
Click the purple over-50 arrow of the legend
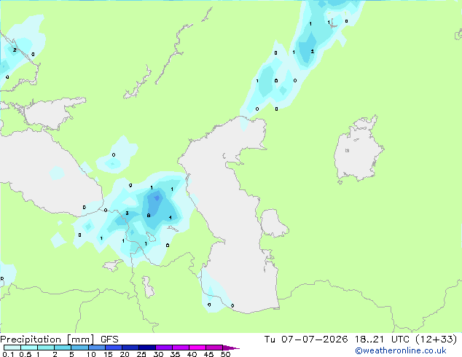(231, 348)
